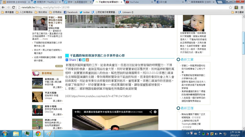
Task: Share the article via Plurk icon
Action: [x=87, y=60]
